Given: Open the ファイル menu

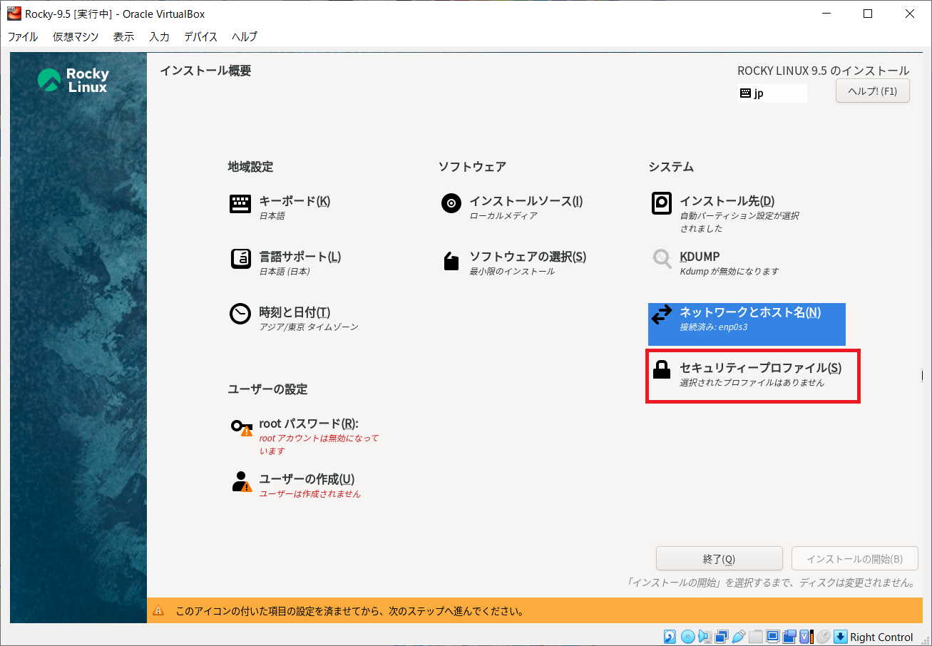Looking at the screenshot, I should 23,36.
